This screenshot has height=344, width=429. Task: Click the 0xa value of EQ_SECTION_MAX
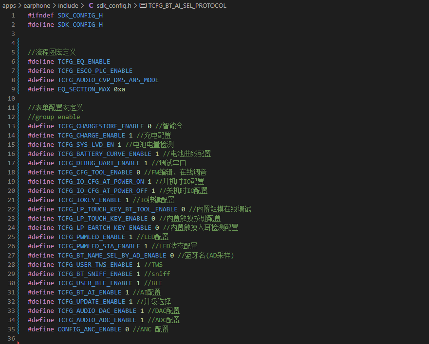pyautogui.click(x=120, y=89)
